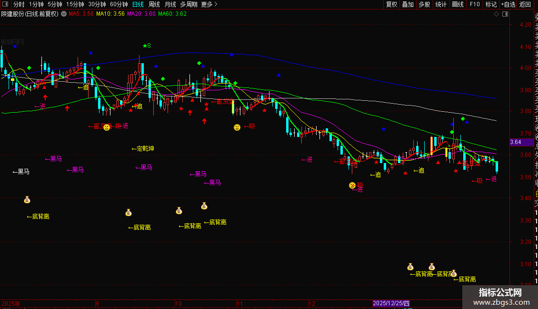The height and width of the screenshot is (309, 538).
Task: Click the month 12 label on time axis
Action: point(311,303)
